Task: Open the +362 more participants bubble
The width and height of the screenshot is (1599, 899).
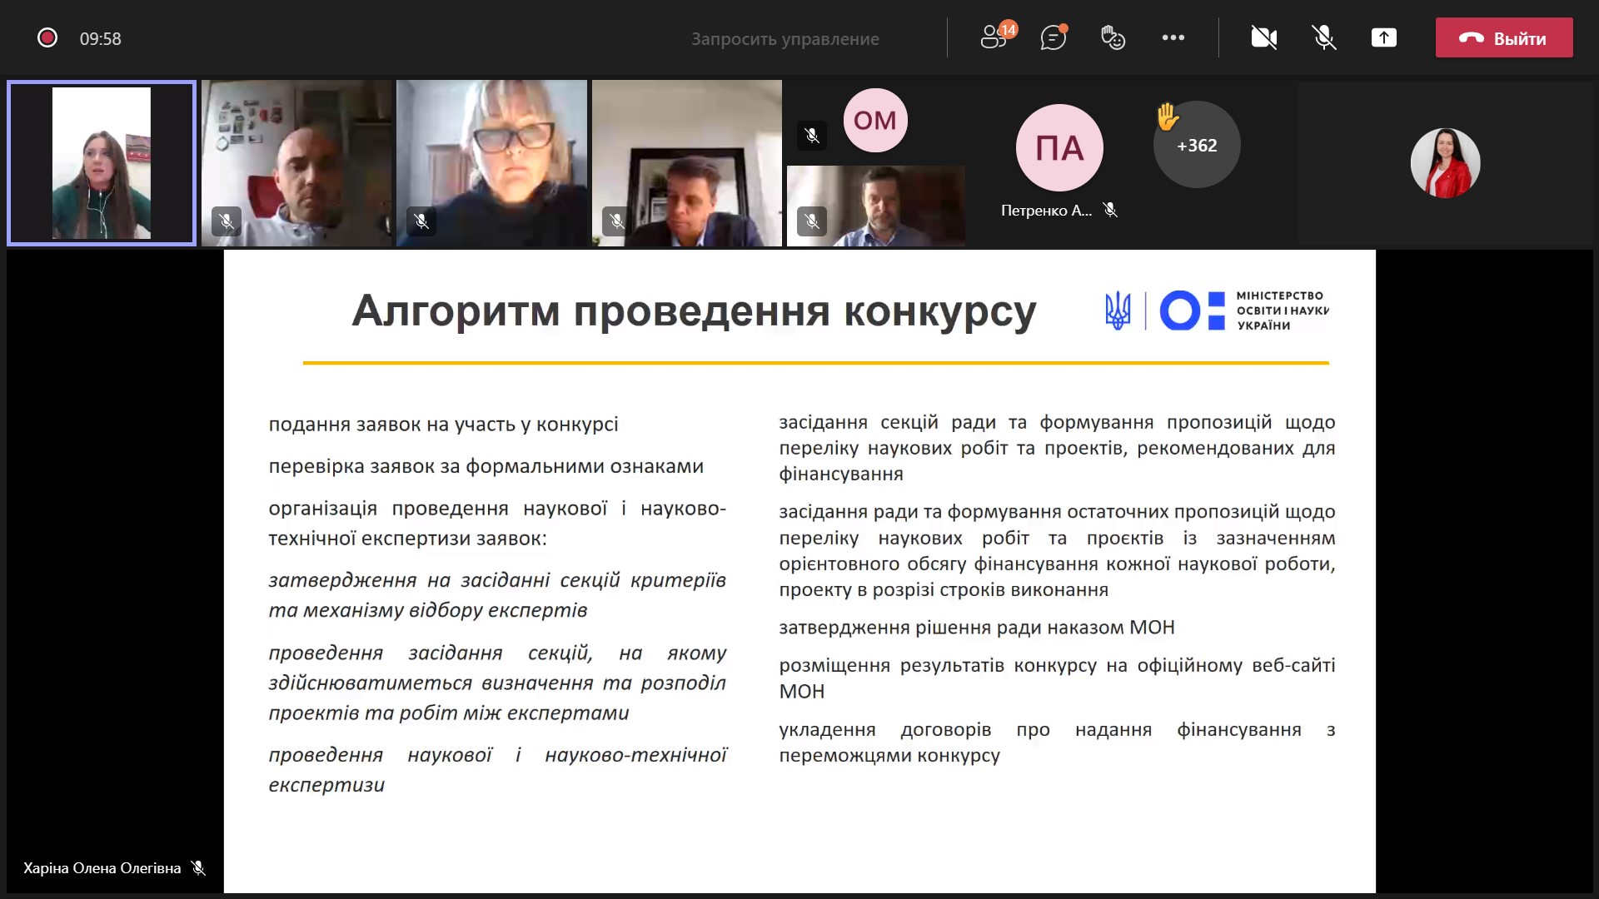Action: [x=1197, y=145]
